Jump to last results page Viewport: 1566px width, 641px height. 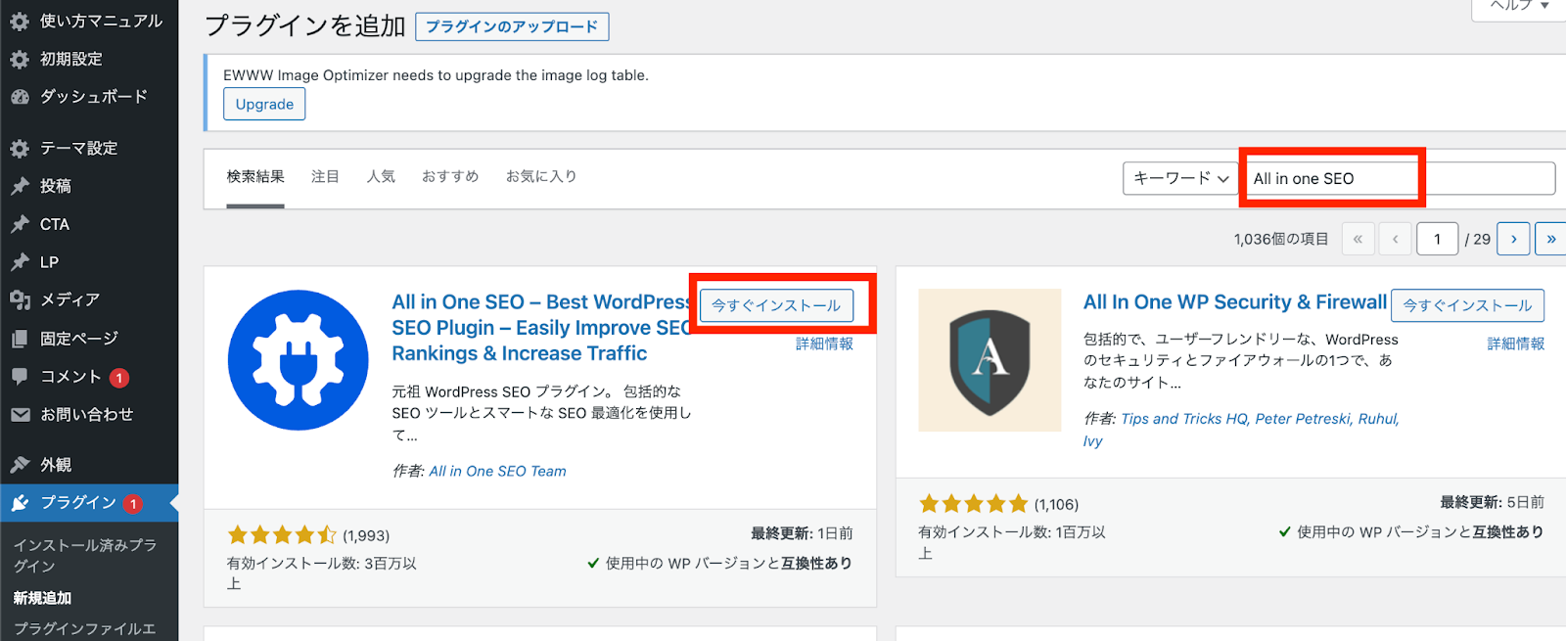[x=1551, y=239]
